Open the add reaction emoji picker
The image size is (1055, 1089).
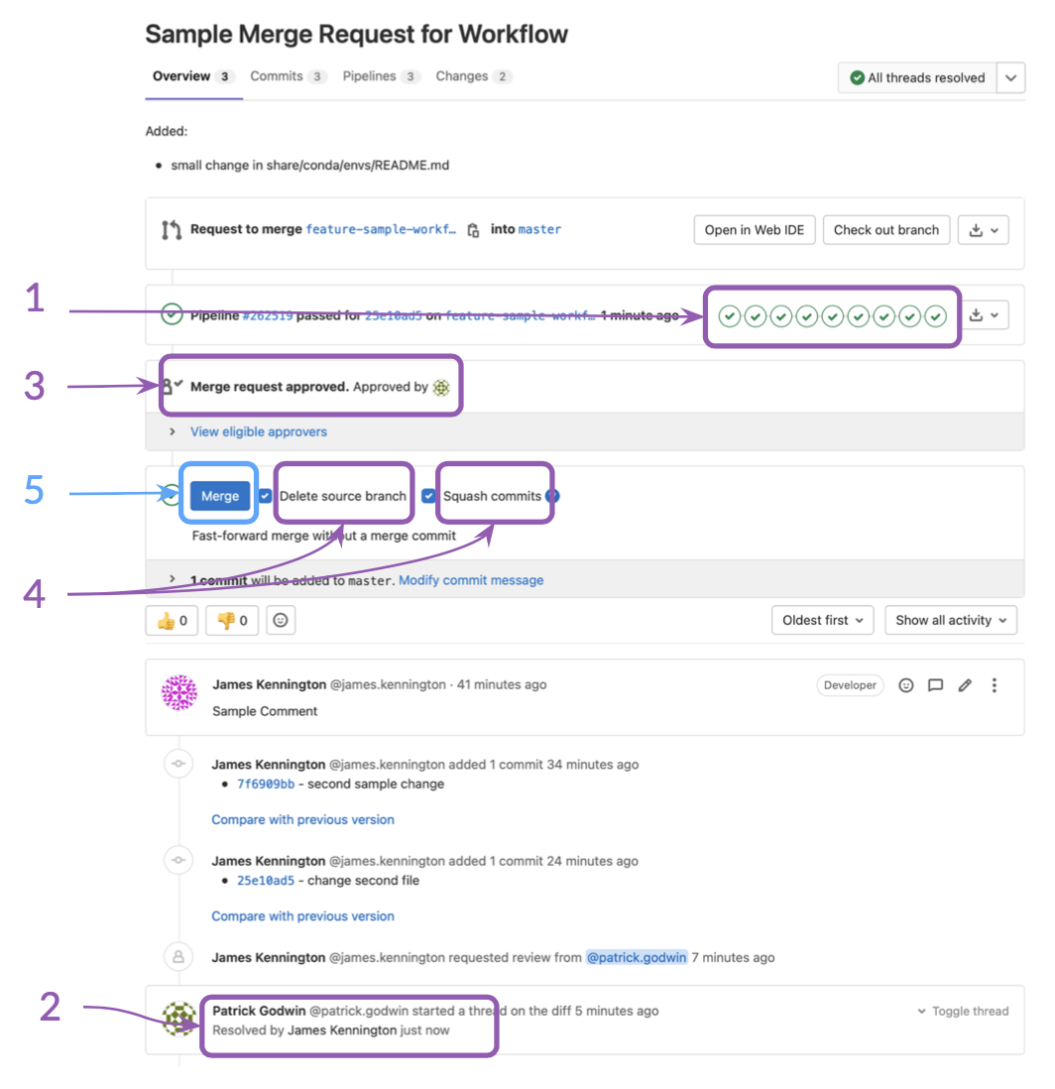[x=281, y=621]
